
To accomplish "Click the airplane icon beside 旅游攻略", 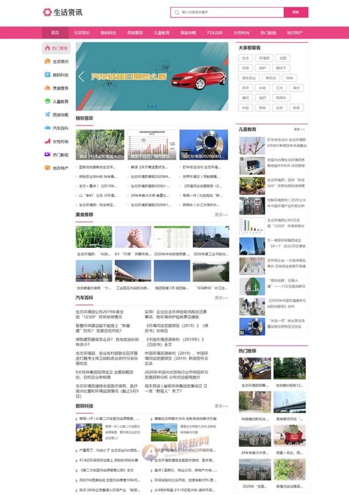I will point(47,114).
